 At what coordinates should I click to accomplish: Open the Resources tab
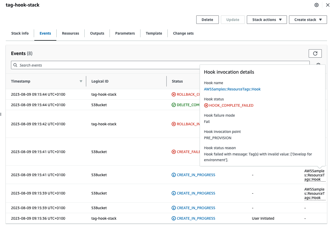pyautogui.click(x=70, y=33)
